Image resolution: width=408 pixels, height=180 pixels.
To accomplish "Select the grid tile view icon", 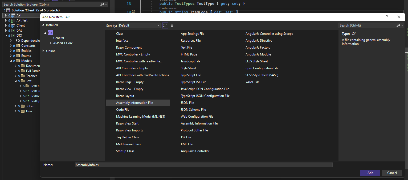I will tap(165, 25).
